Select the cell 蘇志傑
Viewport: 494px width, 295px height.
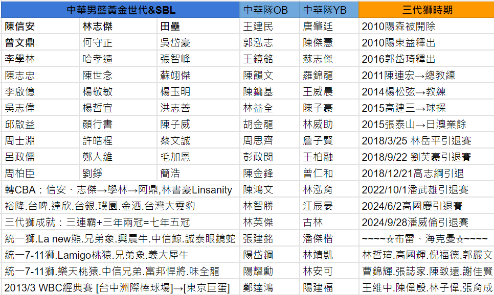point(329,59)
